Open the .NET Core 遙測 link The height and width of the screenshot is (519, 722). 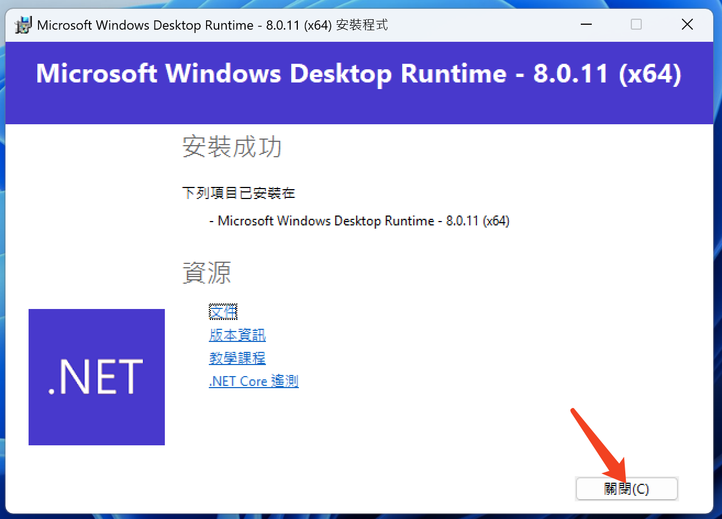coord(254,381)
